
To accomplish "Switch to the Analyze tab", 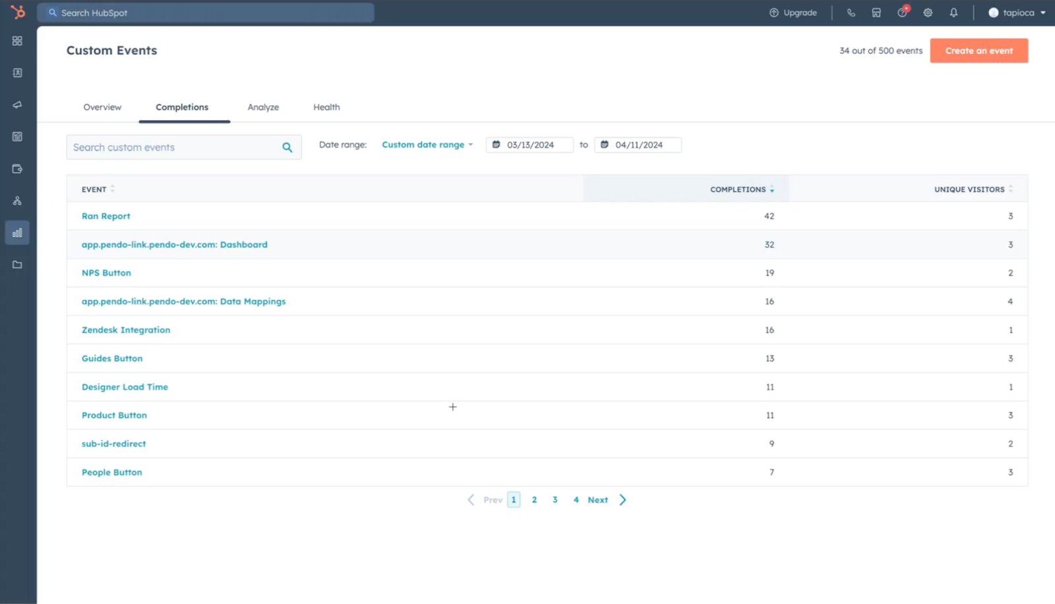I will pyautogui.click(x=263, y=107).
